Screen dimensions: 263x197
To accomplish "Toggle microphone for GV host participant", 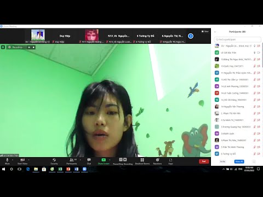I will (x=254, y=46).
